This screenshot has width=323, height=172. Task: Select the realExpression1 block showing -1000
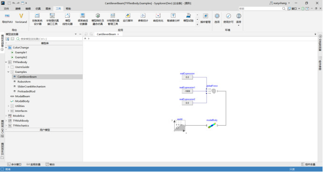coord(187,91)
